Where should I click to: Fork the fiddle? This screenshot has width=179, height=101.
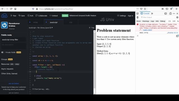30,16
